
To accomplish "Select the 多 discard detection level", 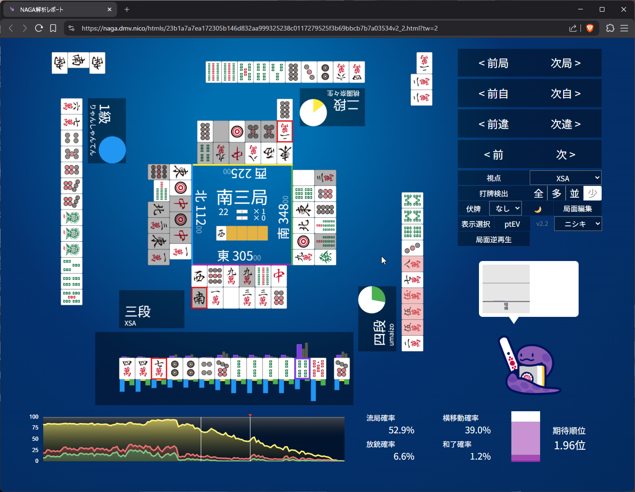I will tap(557, 193).
